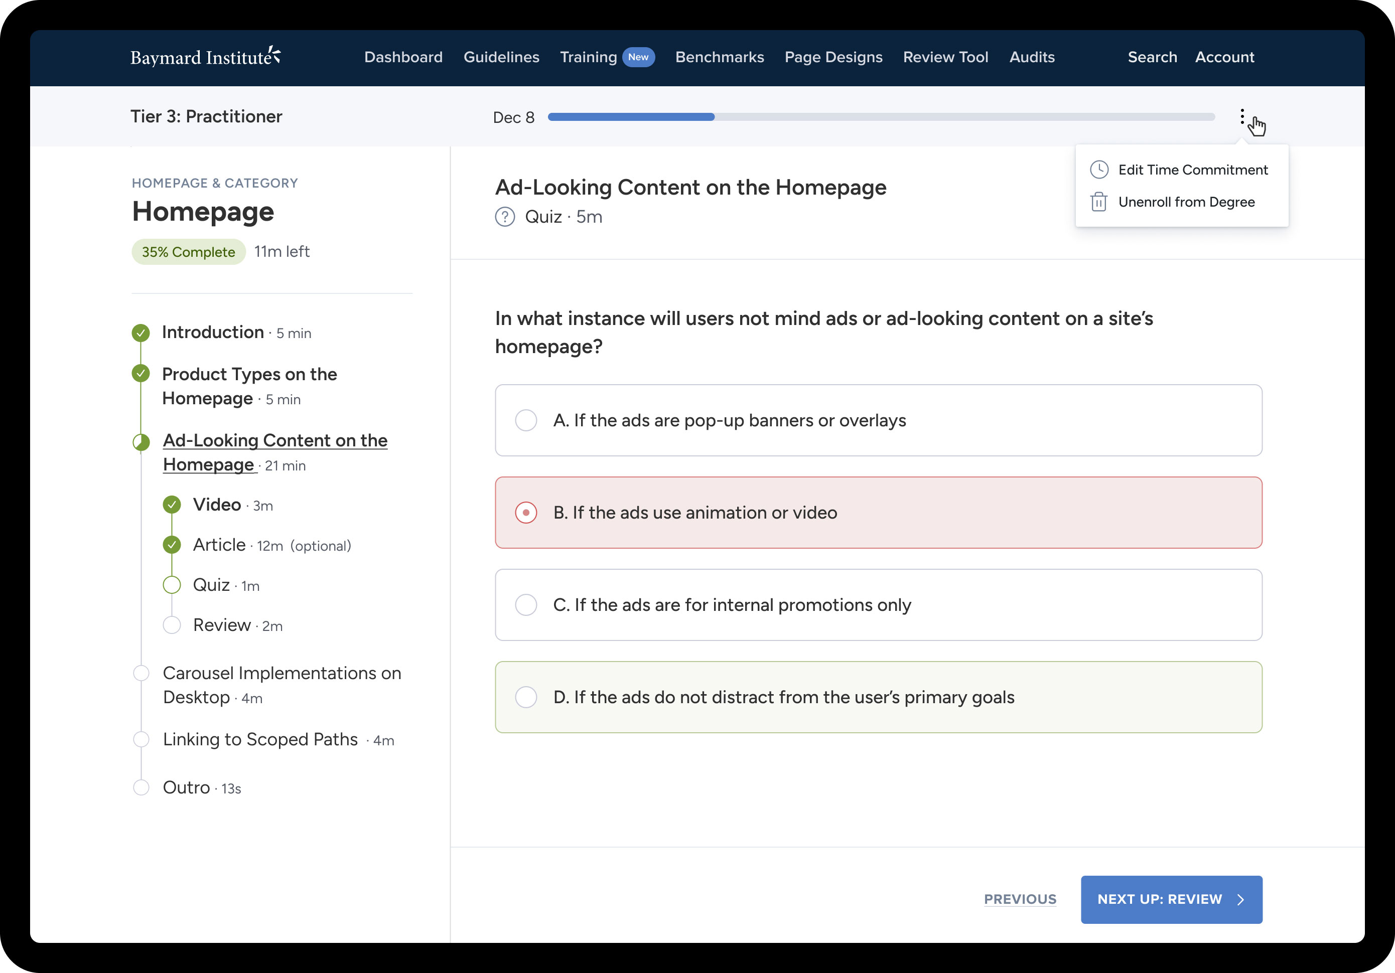The height and width of the screenshot is (973, 1395).
Task: Click the clock icon beside Edit Time Commitment
Action: pos(1099,170)
